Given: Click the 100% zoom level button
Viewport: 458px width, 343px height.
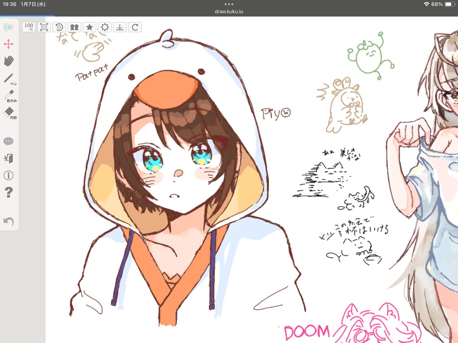Looking at the screenshot, I should [x=29, y=27].
